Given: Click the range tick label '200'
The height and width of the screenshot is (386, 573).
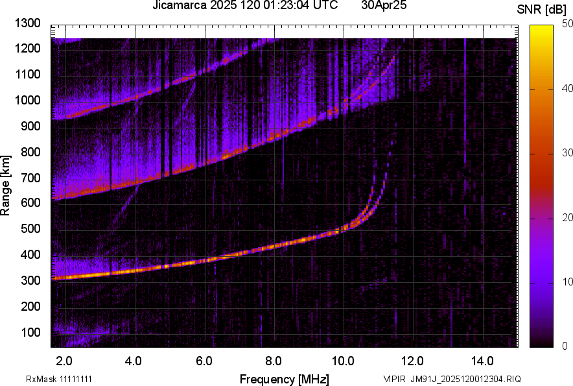Looking at the screenshot, I should click(30, 306).
